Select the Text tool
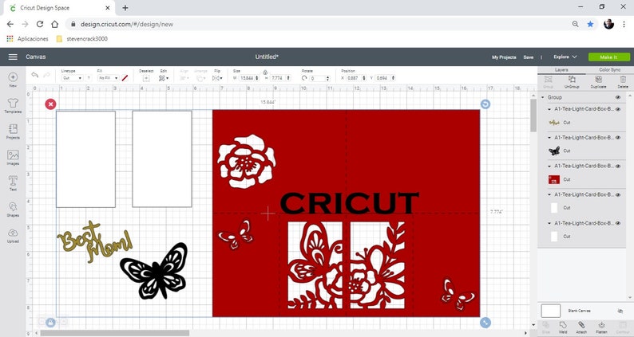Viewport: 634px width, 337px height. pyautogui.click(x=13, y=183)
